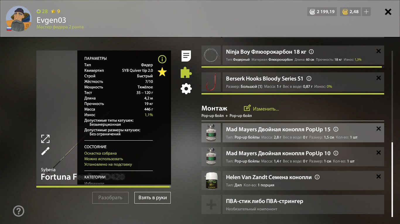
Task: Click the red Berserk hook thumbnail
Action: 211,82
